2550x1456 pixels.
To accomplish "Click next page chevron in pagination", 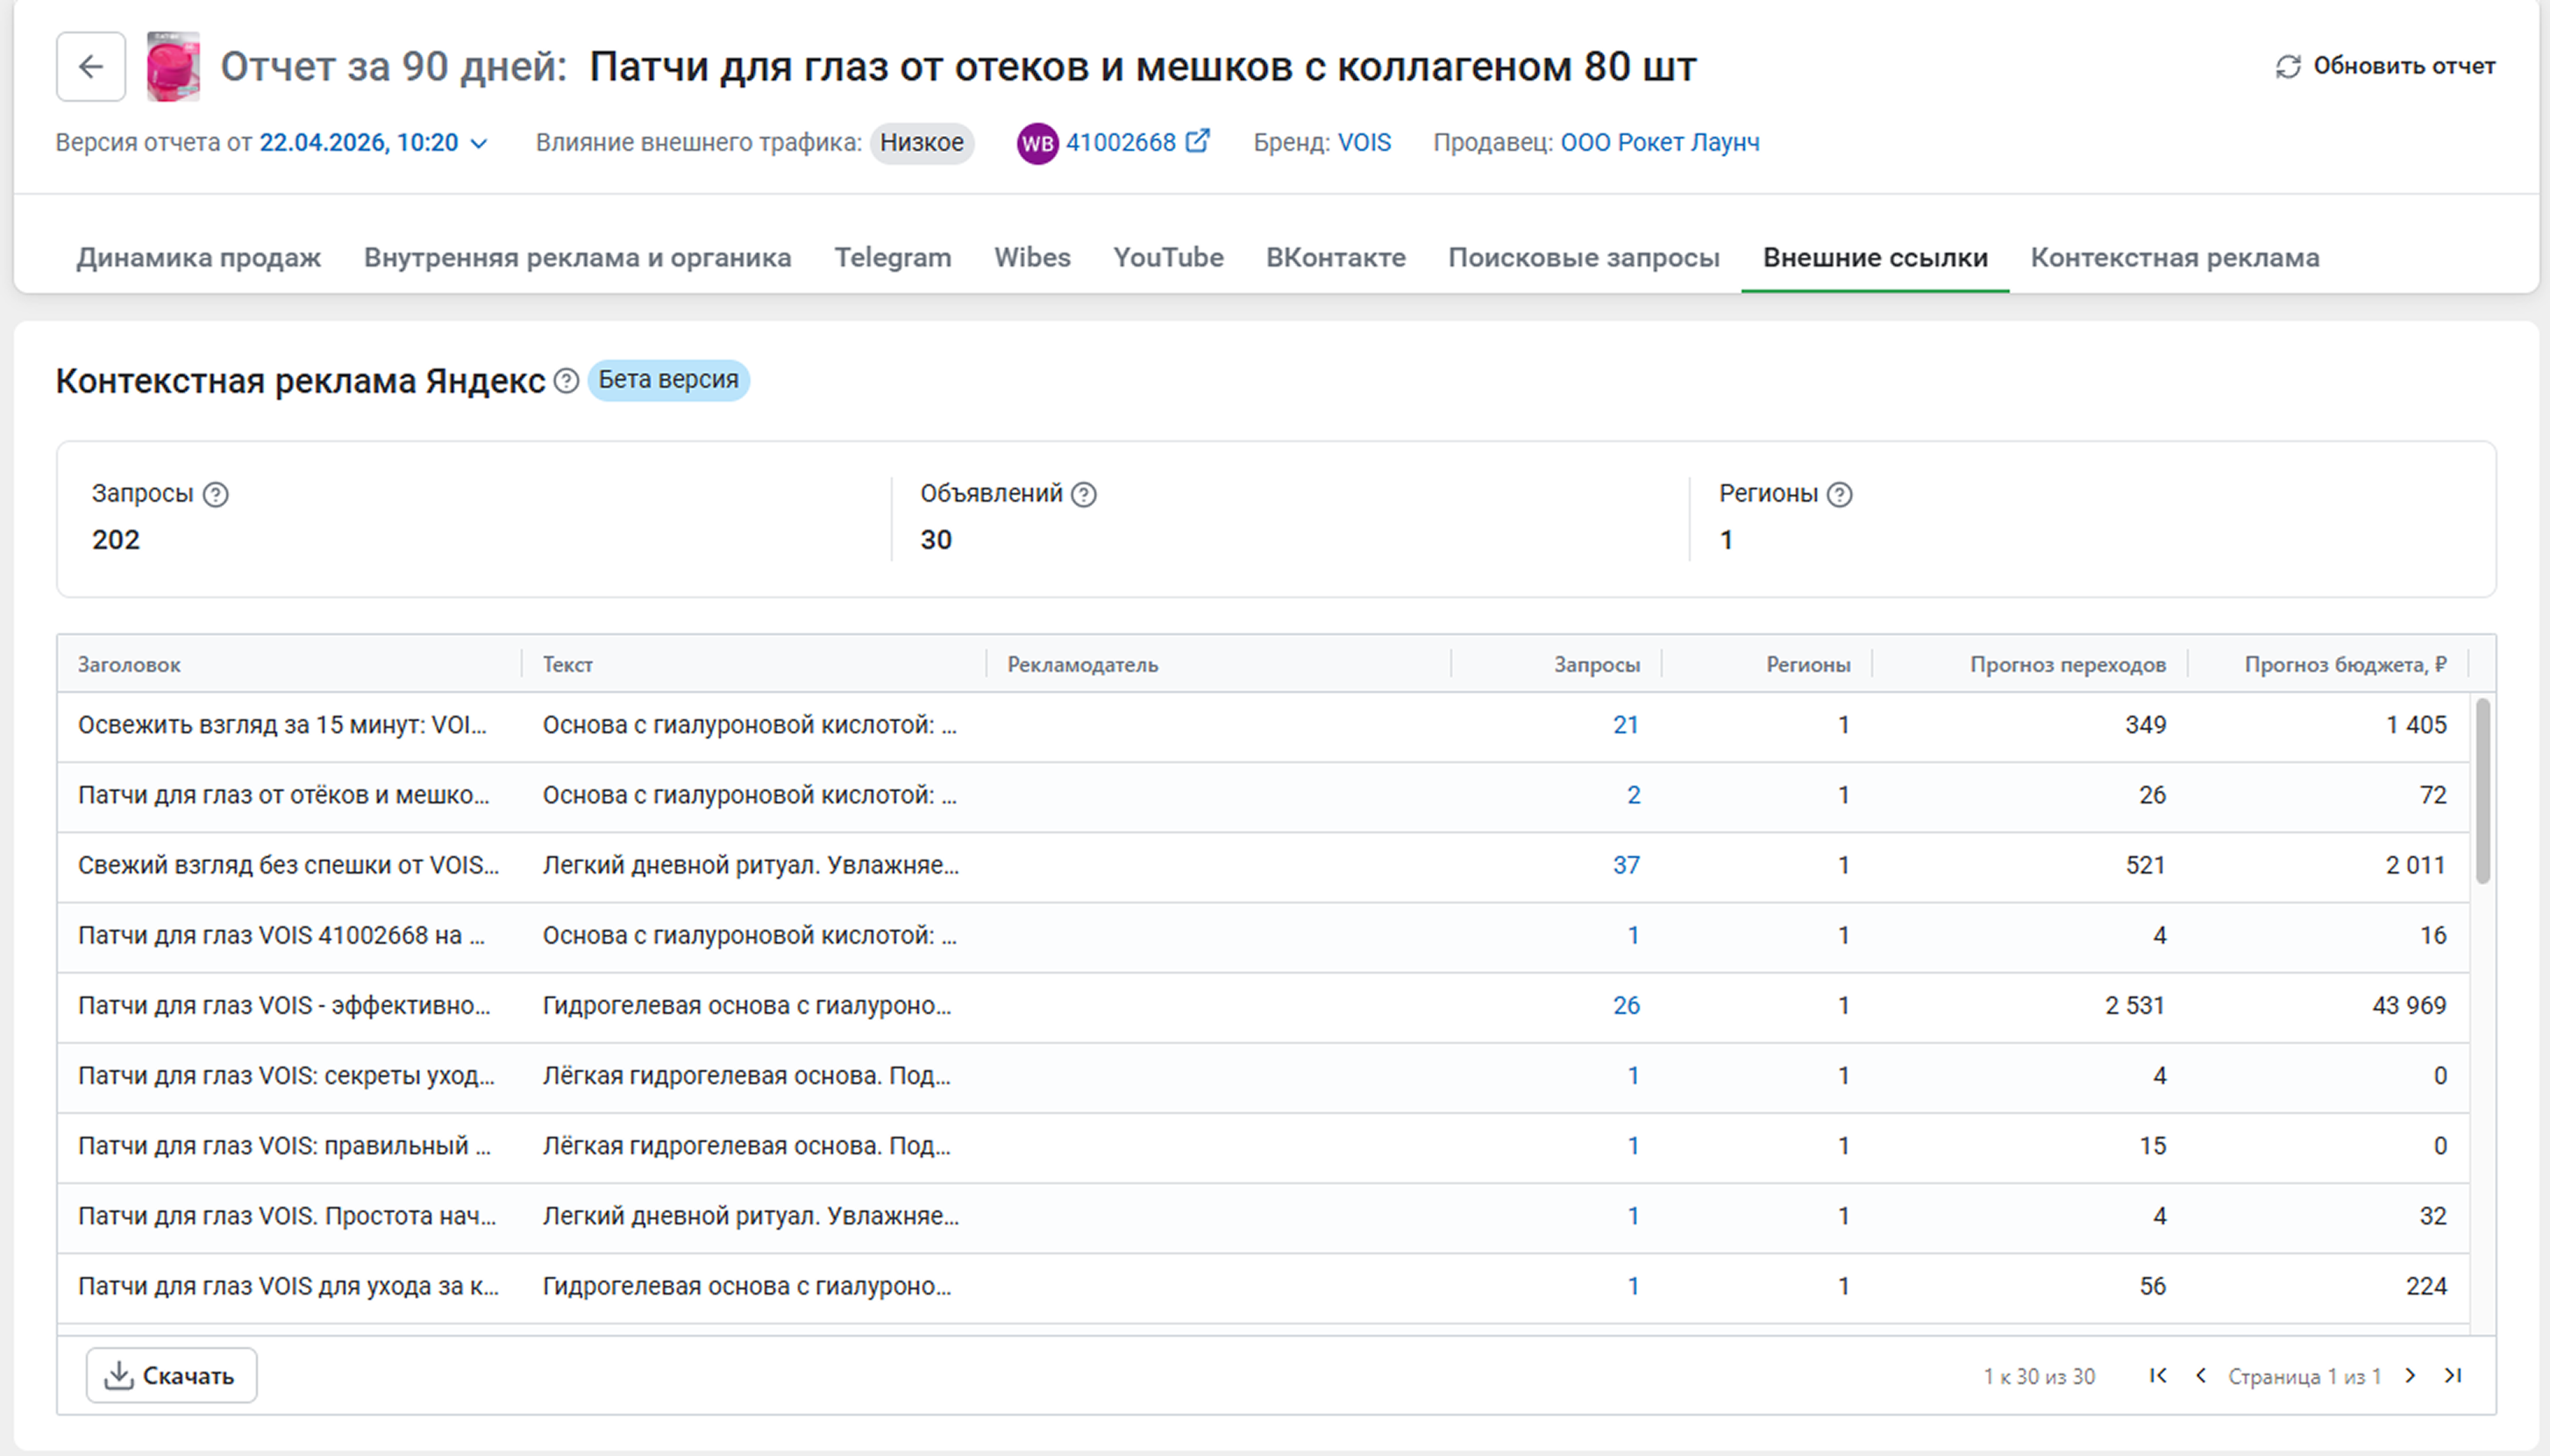I will pyautogui.click(x=2410, y=1376).
